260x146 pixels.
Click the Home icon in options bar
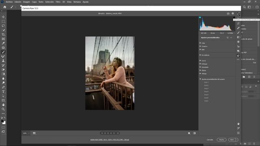[x=5, y=7]
